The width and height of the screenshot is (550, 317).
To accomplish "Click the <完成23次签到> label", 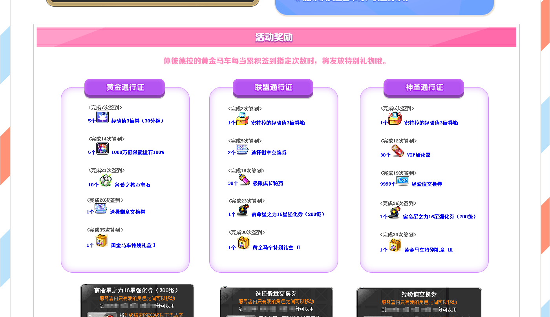I will 246,201.
